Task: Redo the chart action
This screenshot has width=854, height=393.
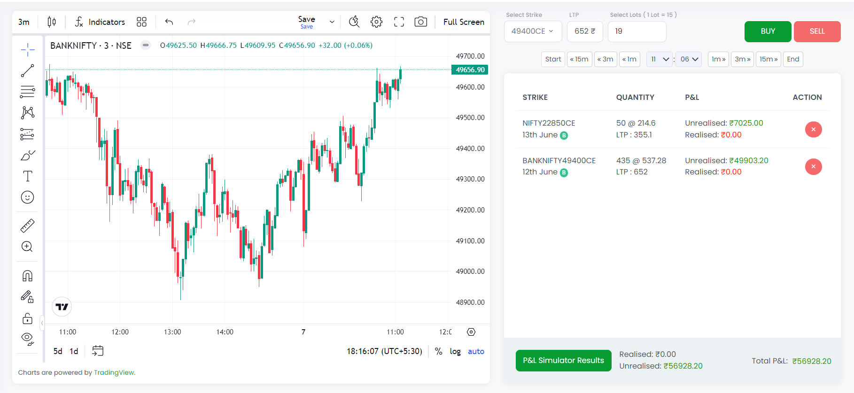Action: (191, 22)
